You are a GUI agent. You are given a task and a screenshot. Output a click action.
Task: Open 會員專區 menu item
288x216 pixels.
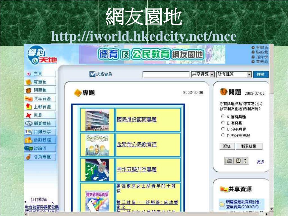40,157
